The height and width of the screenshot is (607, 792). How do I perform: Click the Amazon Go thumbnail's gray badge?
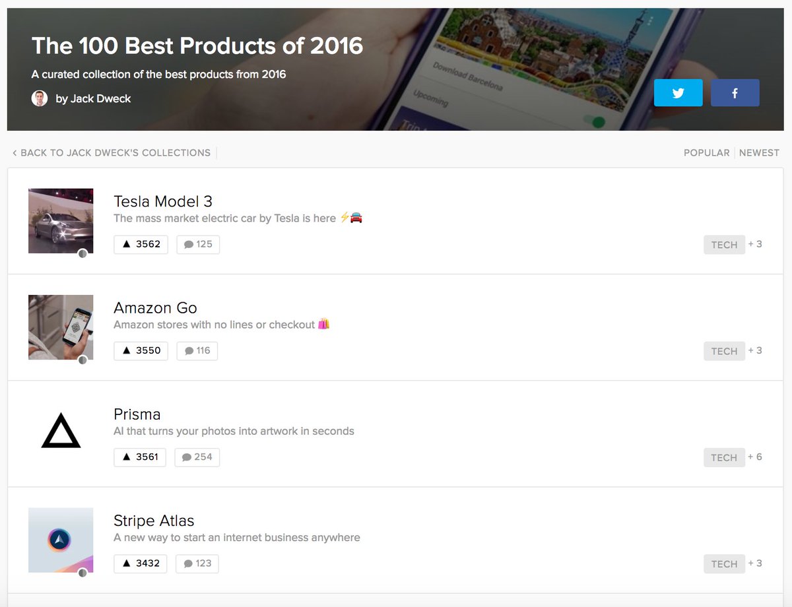point(82,360)
